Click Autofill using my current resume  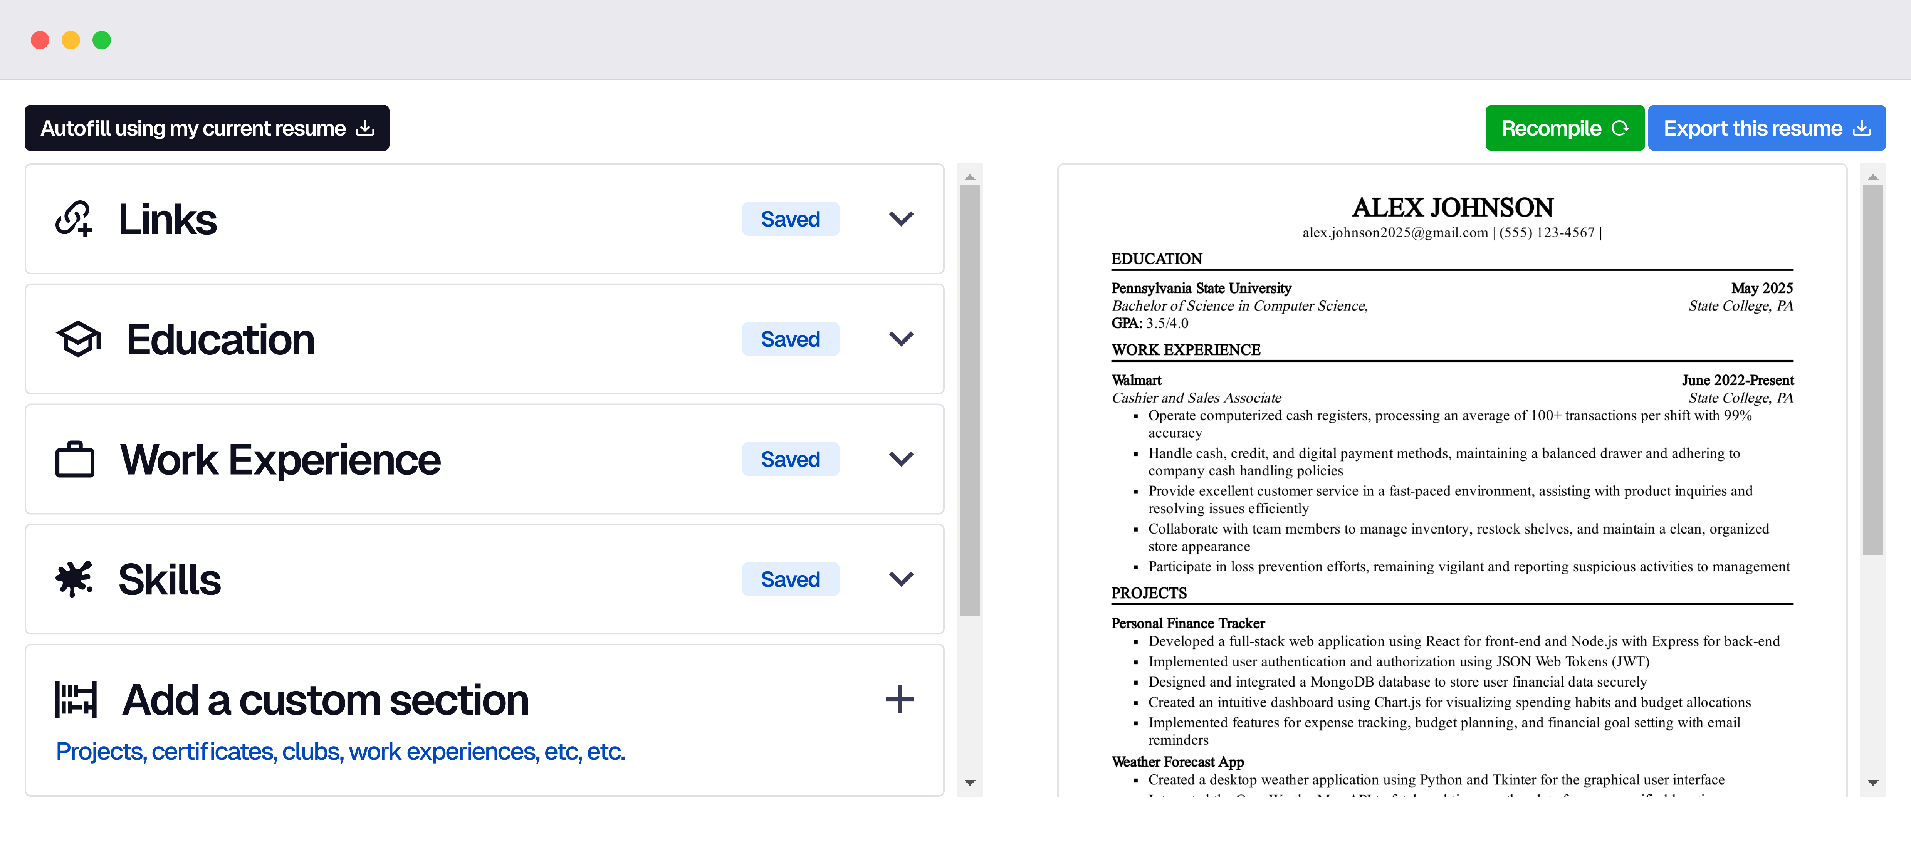pyautogui.click(x=207, y=127)
